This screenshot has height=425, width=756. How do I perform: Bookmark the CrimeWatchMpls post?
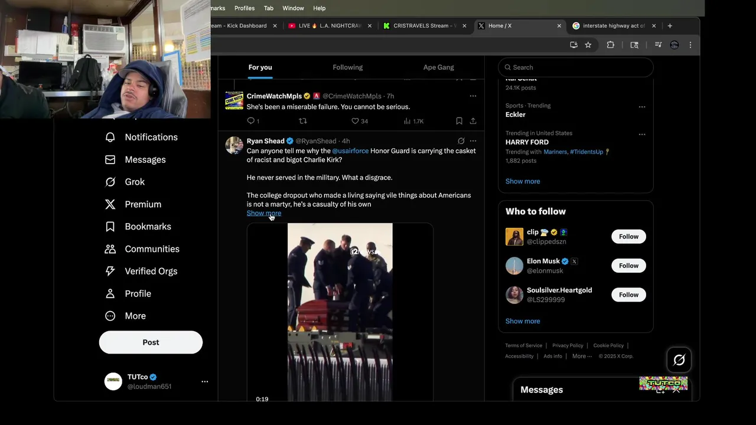coord(459,121)
